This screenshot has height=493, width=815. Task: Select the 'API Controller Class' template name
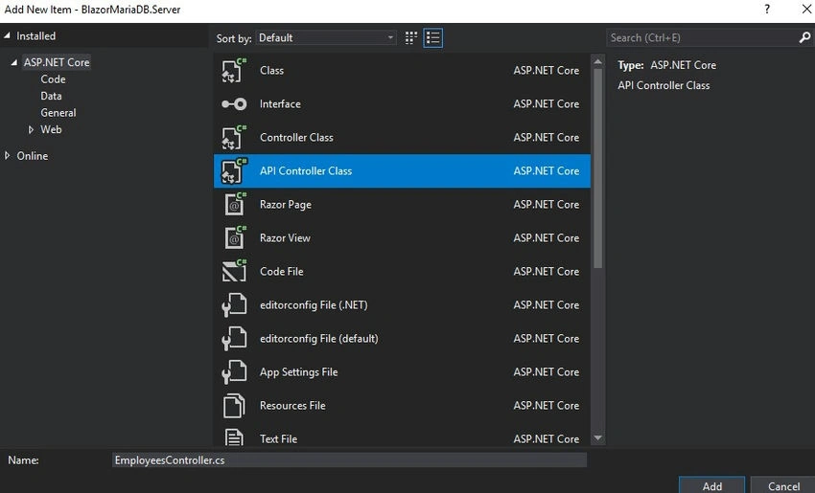click(x=306, y=170)
